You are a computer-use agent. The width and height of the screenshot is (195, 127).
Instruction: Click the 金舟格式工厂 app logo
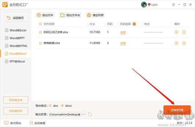coord(5,5)
